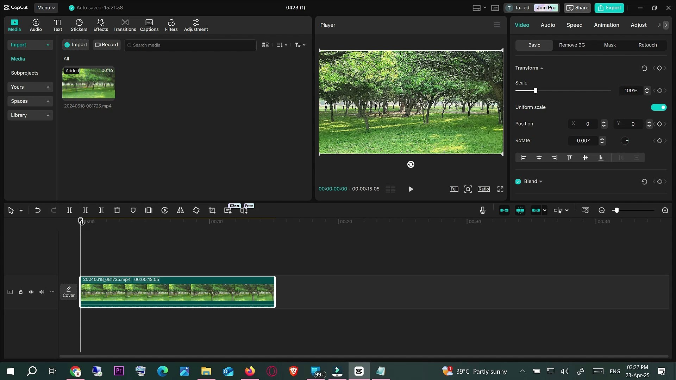Click the Split clip tool icon
Viewport: 676px width, 380px height.
click(69, 210)
